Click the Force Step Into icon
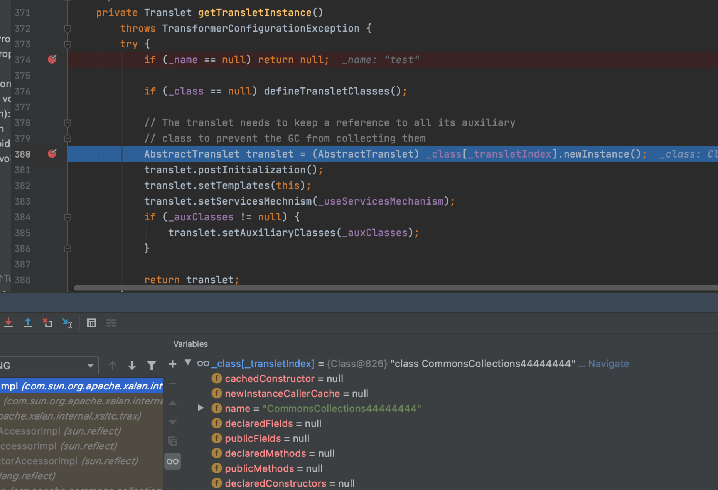 [8, 323]
